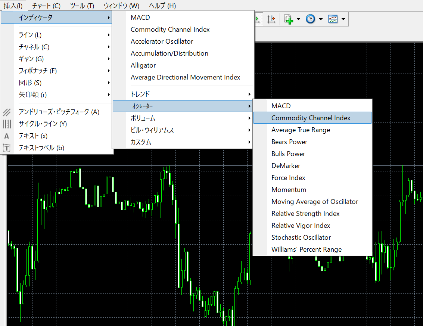Viewport: 423px width, 326px height.
Task: Click アンドリューズ・ピッチフォーク (A) menu text
Action: [x=59, y=112]
